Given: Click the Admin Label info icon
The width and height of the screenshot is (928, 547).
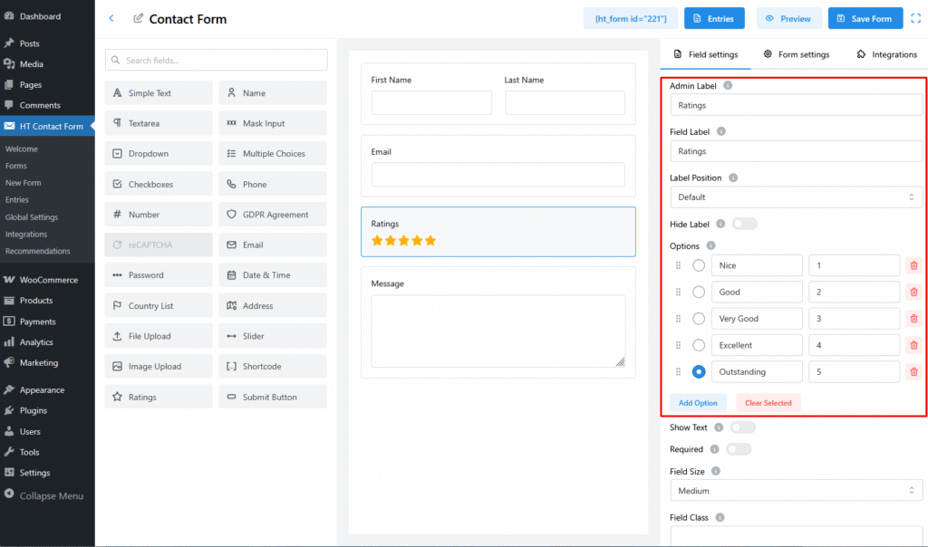Looking at the screenshot, I should point(729,86).
